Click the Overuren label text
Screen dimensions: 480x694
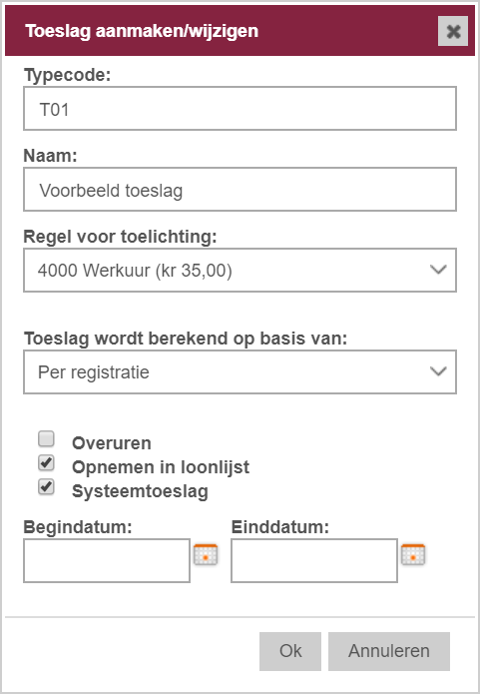tap(112, 443)
